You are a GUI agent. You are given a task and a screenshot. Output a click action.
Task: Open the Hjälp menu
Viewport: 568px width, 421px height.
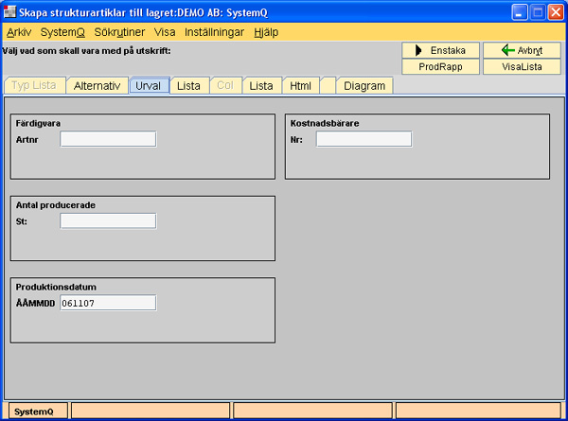(x=265, y=31)
